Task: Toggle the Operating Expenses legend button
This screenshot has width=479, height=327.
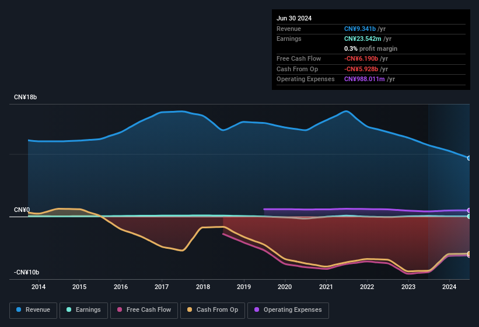Action: coord(288,310)
